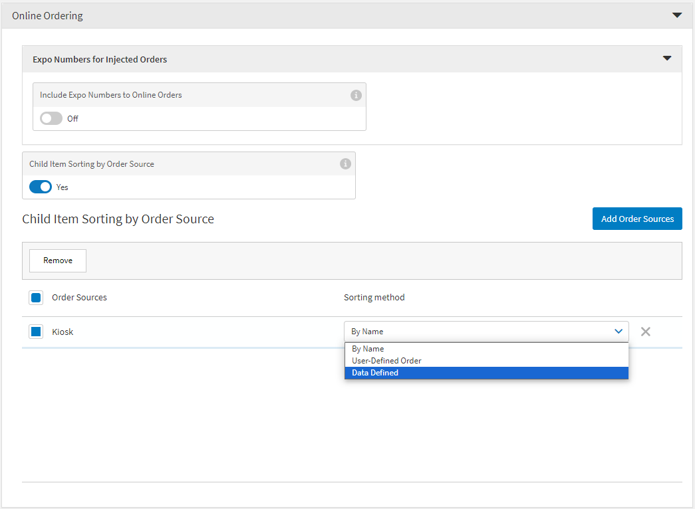Collapse the Online Ordering section
This screenshot has height=509, width=695.
tap(677, 15)
